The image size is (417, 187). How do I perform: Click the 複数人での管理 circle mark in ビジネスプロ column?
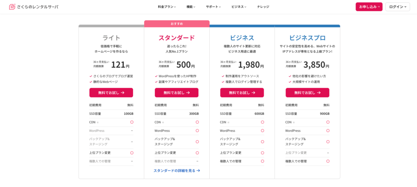(x=328, y=161)
